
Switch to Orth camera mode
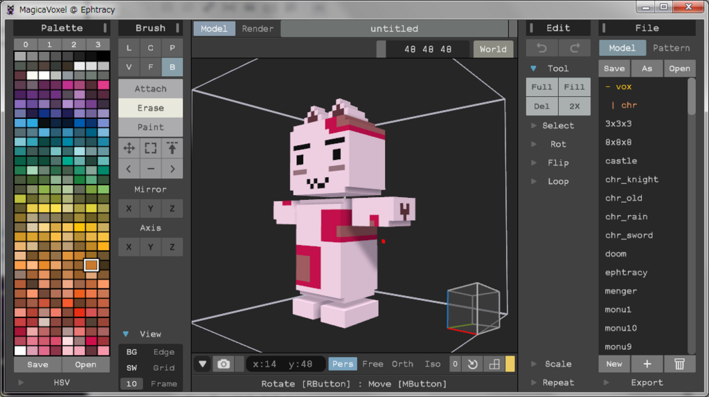point(402,364)
